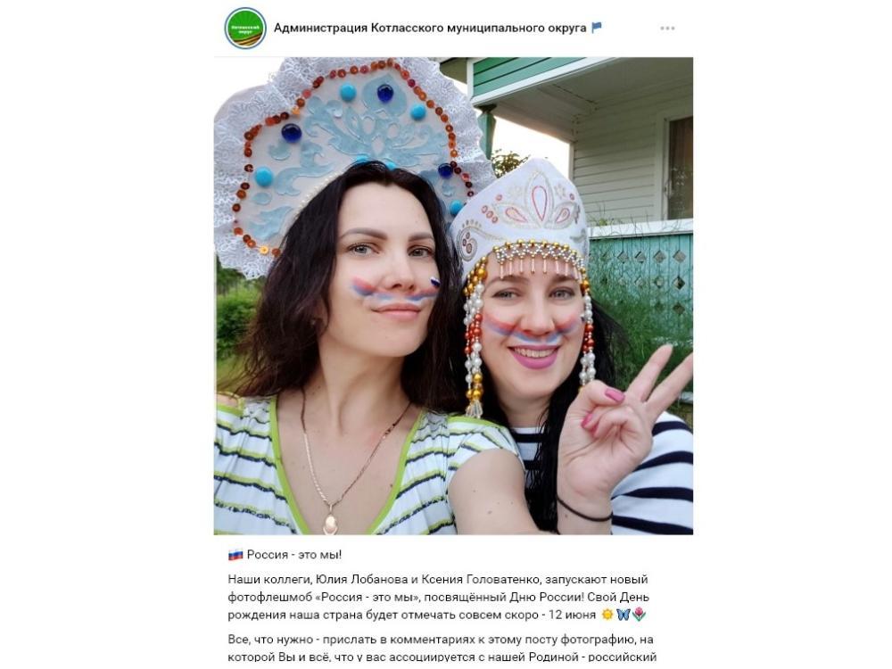Click the blue flag badge beside community name

[x=596, y=28]
